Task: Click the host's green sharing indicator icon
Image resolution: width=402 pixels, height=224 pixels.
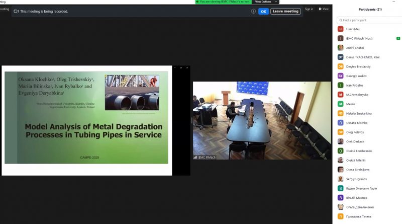Action: coord(398,38)
